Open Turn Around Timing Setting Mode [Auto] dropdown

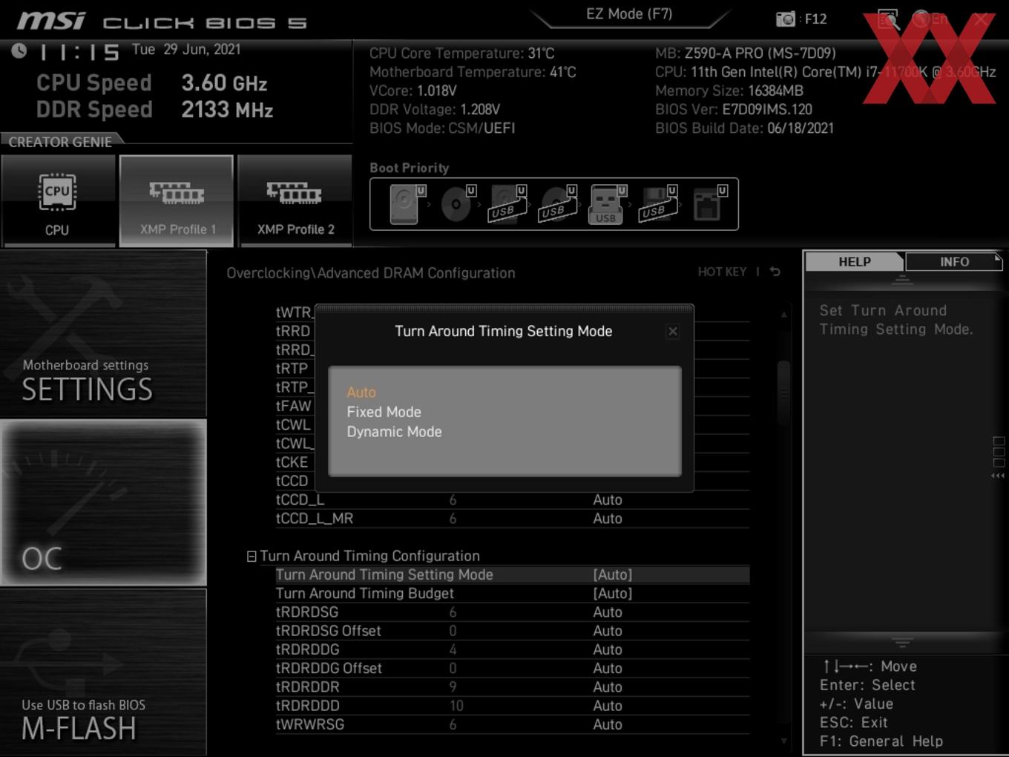pyautogui.click(x=613, y=574)
